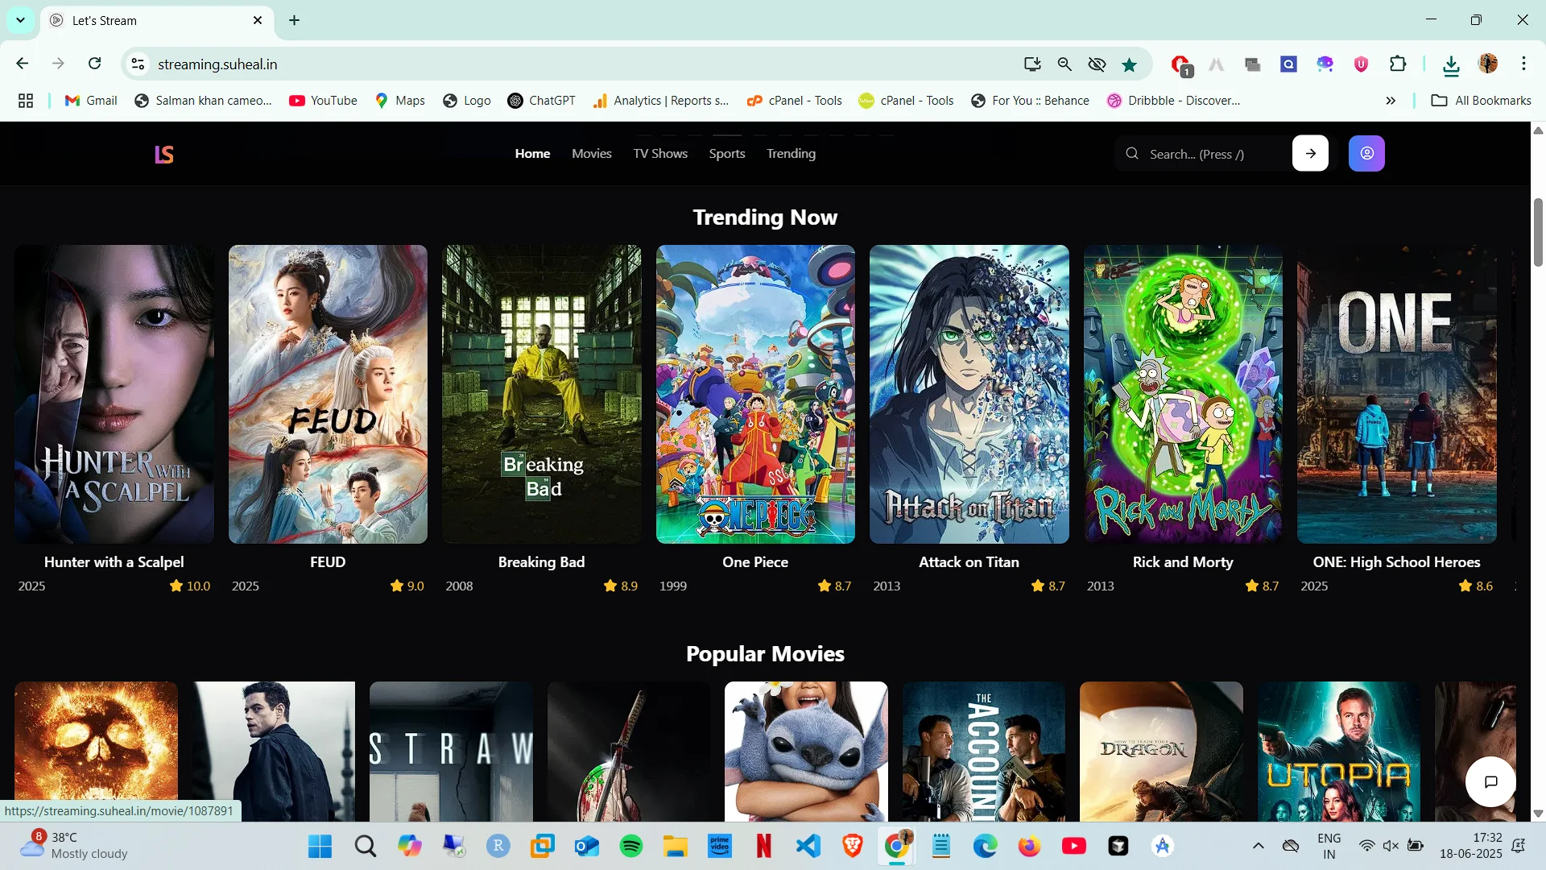Reload the page
The height and width of the screenshot is (870, 1546).
(94, 64)
